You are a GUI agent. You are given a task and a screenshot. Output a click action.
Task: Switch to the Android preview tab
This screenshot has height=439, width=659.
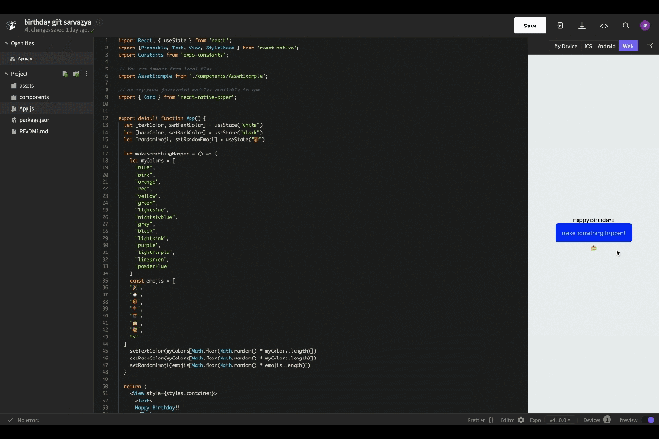click(x=606, y=46)
